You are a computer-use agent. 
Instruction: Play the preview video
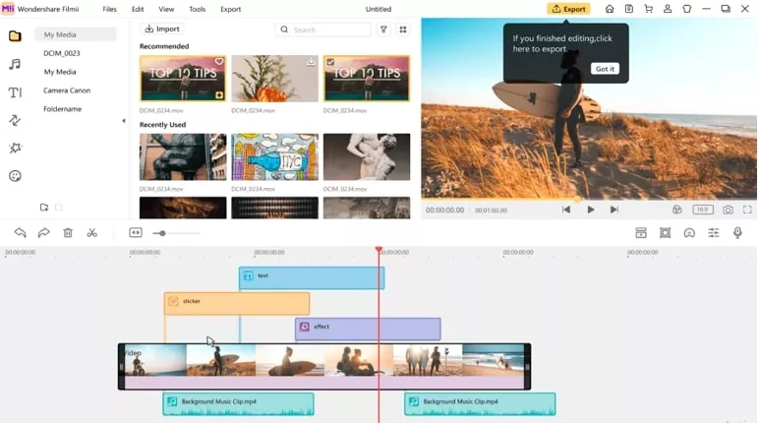pyautogui.click(x=591, y=210)
